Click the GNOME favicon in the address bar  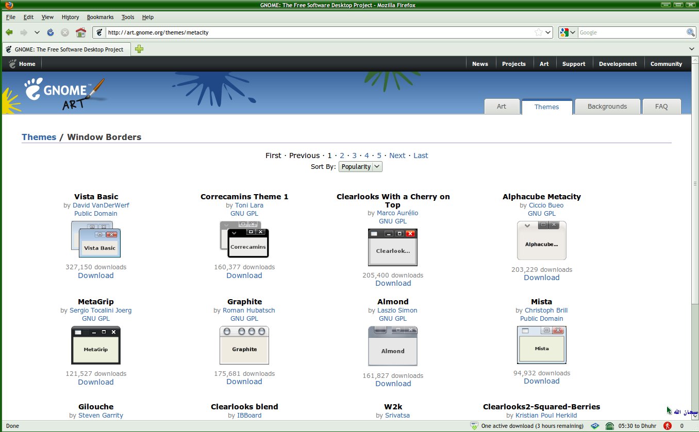98,32
